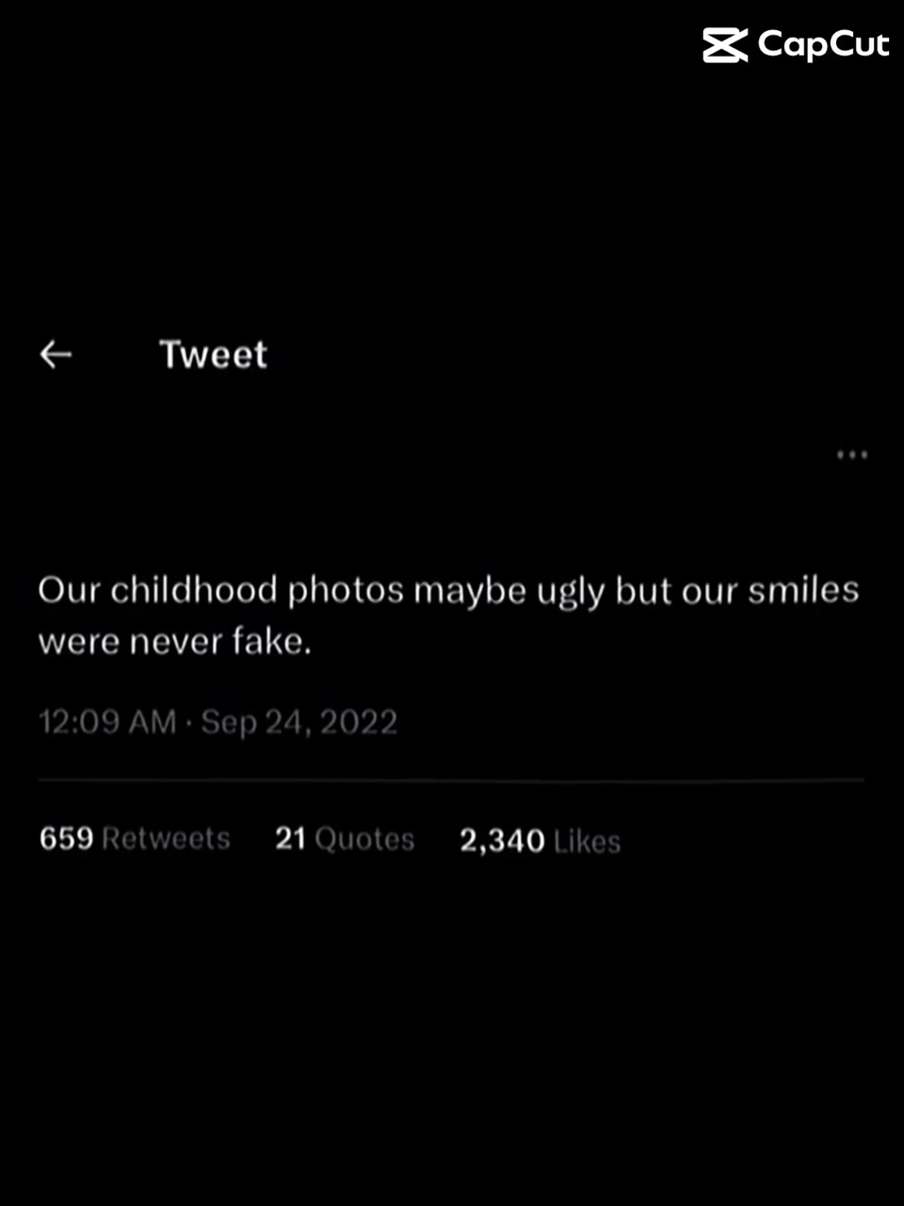904x1206 pixels.
Task: Click the Likes label next to 2,340
Action: point(589,841)
